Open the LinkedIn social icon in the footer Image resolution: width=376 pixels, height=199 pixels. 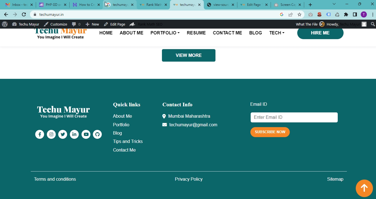[74, 134]
